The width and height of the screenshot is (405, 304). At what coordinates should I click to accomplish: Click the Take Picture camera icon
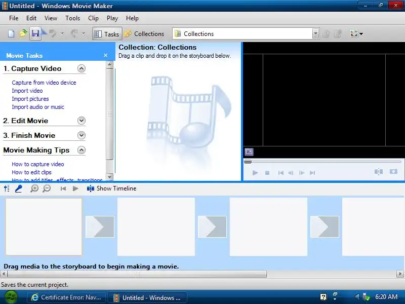click(393, 172)
